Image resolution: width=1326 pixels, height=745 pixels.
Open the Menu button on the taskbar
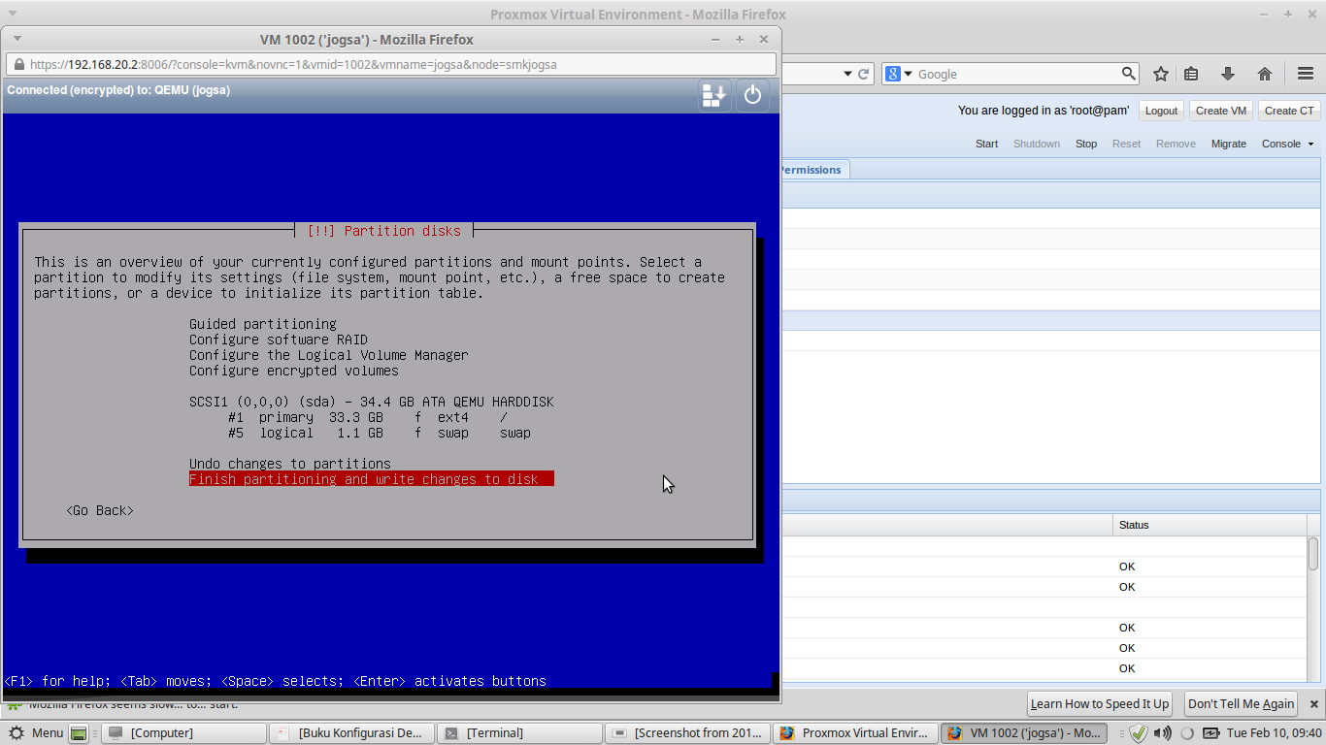point(37,732)
